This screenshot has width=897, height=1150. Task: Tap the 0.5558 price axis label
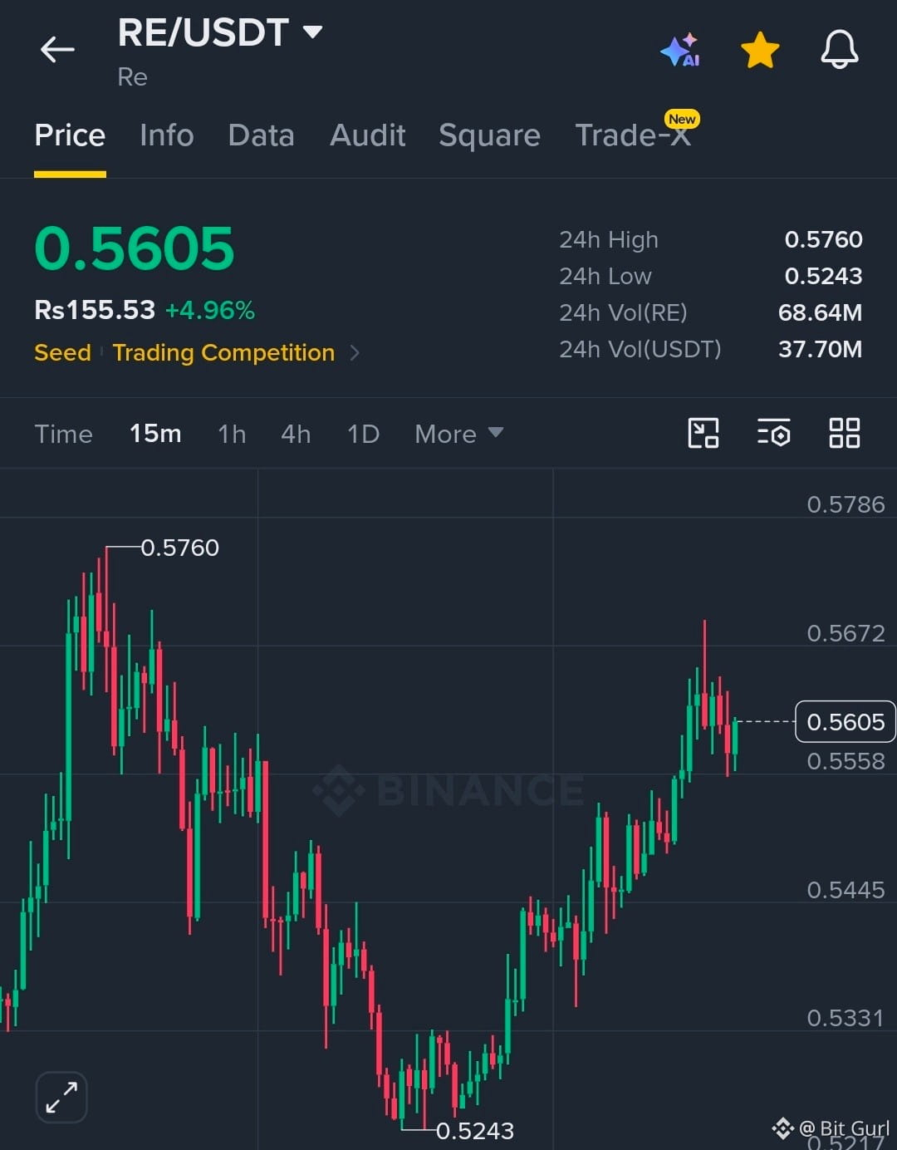[846, 761]
